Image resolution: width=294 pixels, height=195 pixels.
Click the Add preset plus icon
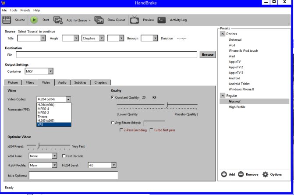tap(224, 174)
